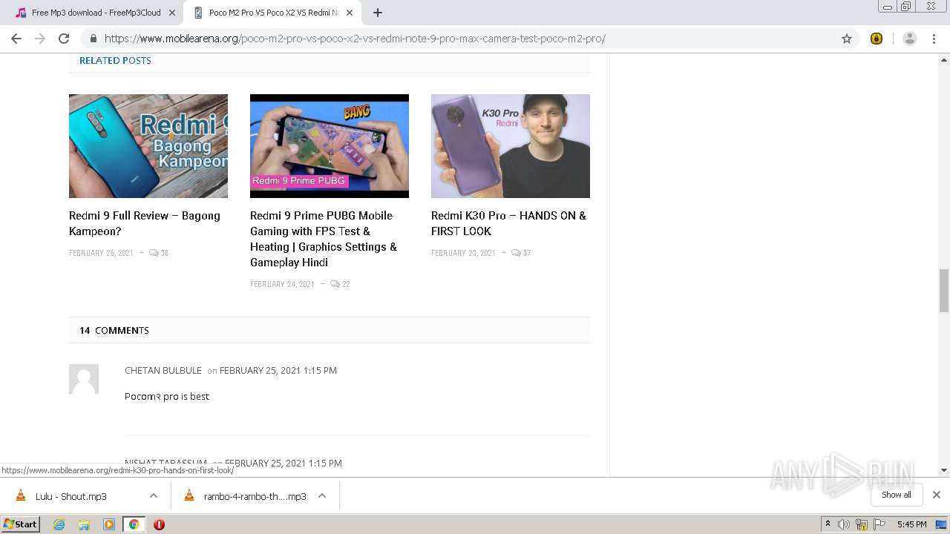Screen dimensions: 950x534
Task: Open the Windows Start menu
Action: click(21, 524)
